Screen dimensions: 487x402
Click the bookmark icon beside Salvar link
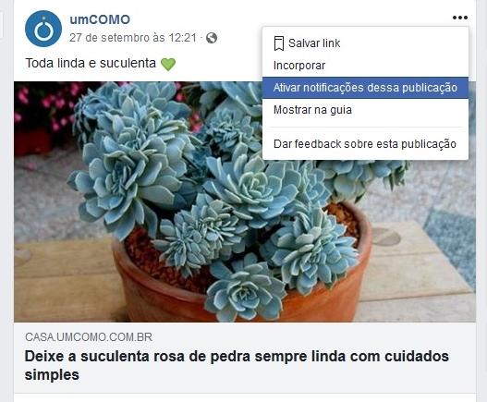click(279, 43)
